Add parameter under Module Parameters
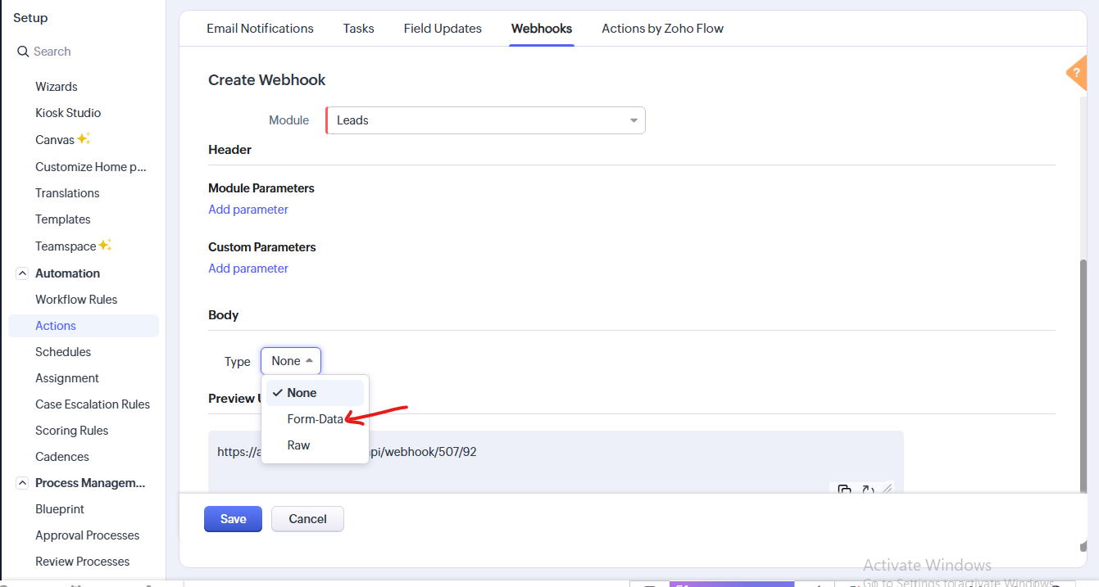Screen dimensions: 1099x587 click(x=248, y=210)
